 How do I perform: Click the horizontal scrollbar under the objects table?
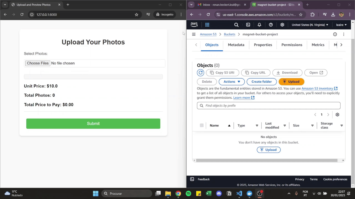[267, 160]
